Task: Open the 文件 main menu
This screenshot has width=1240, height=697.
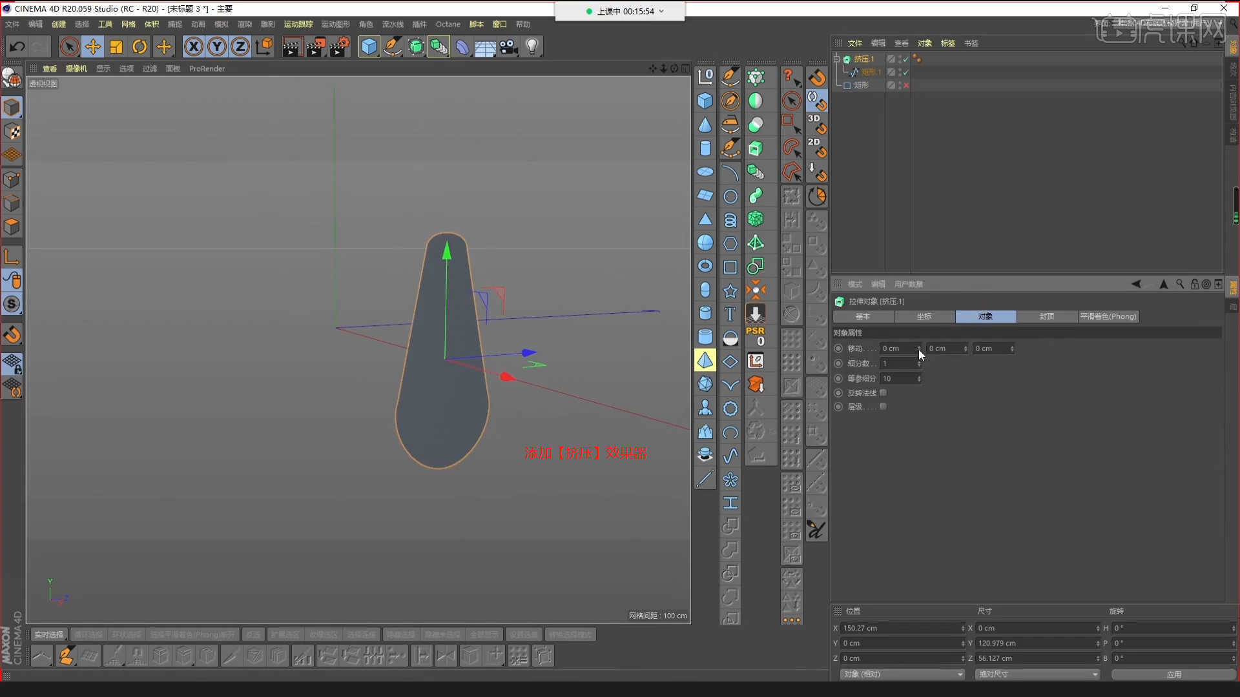Action: (x=12, y=25)
